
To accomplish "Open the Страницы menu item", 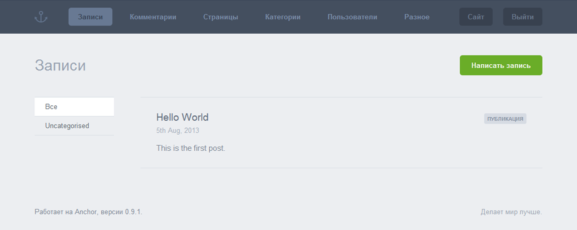I will pos(220,17).
